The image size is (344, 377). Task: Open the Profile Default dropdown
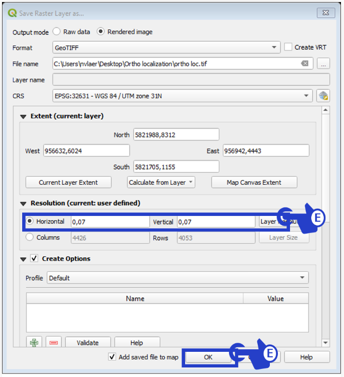click(x=178, y=278)
